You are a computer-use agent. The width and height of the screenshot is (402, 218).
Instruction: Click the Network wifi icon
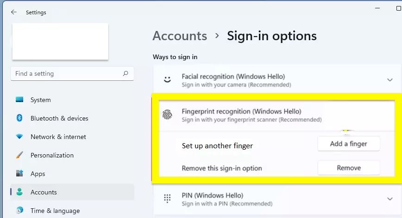(19, 136)
